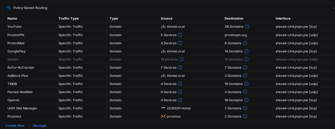This screenshot has height=129, width=335.
Task: Open the Manage link
Action: pyautogui.click(x=40, y=125)
